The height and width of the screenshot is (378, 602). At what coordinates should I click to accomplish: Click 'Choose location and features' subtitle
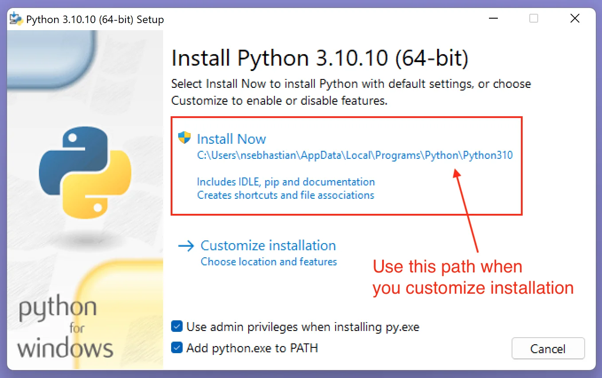(269, 262)
